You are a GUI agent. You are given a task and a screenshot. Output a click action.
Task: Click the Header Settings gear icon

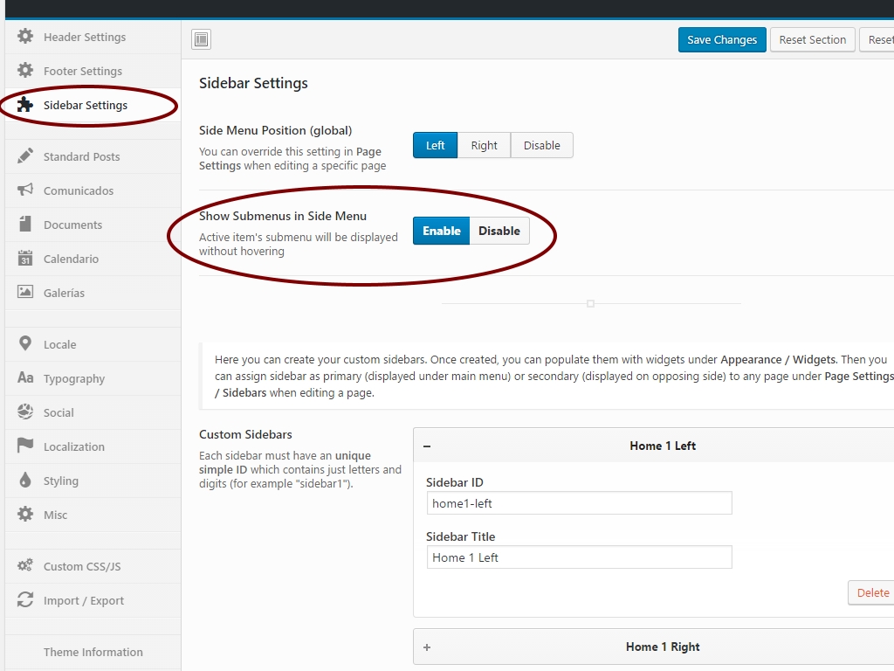(25, 37)
